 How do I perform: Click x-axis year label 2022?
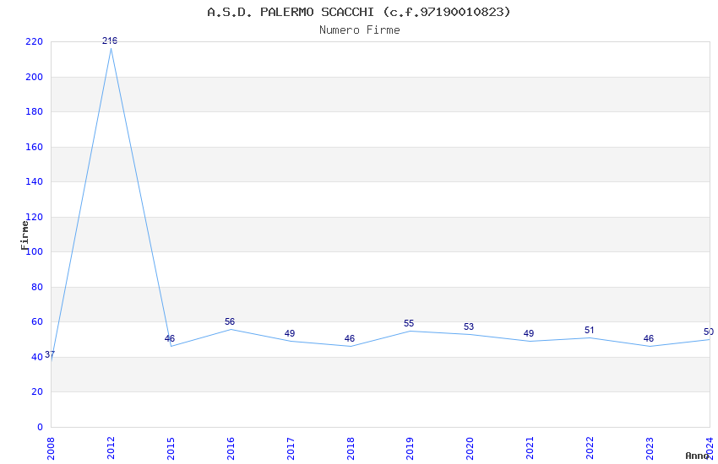click(590, 449)
